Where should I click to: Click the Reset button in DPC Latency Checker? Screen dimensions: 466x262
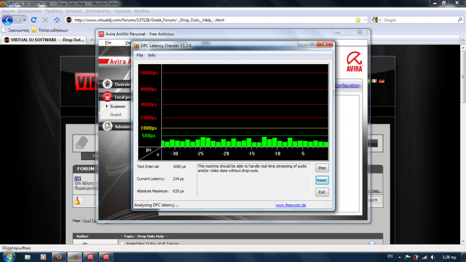tap(322, 180)
